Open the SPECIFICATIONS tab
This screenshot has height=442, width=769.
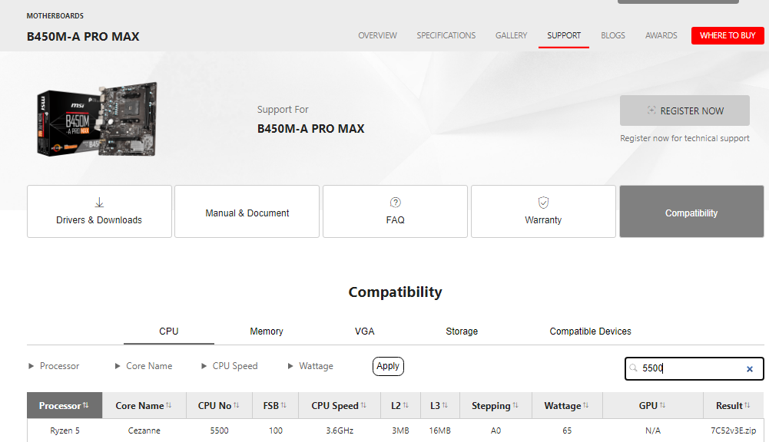point(446,35)
